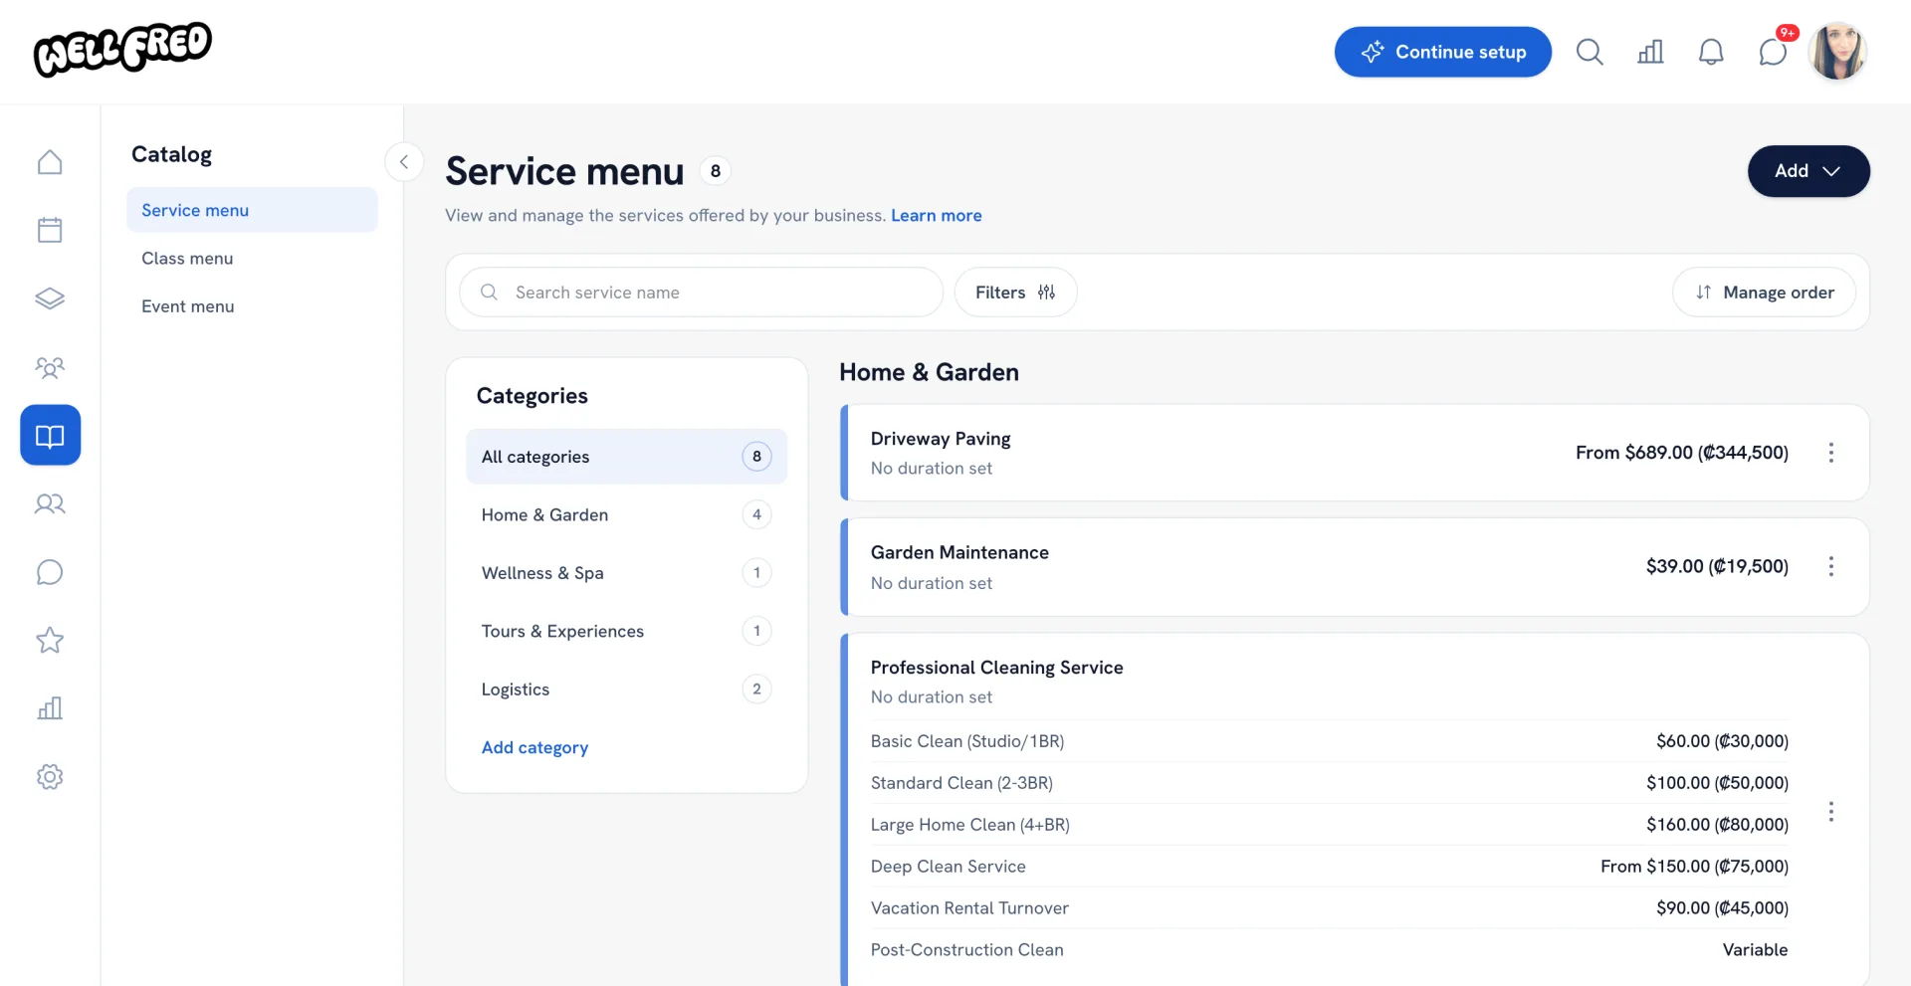This screenshot has height=986, width=1911.
Task: Open the Home icon in sidebar
Action: pyautogui.click(x=50, y=162)
